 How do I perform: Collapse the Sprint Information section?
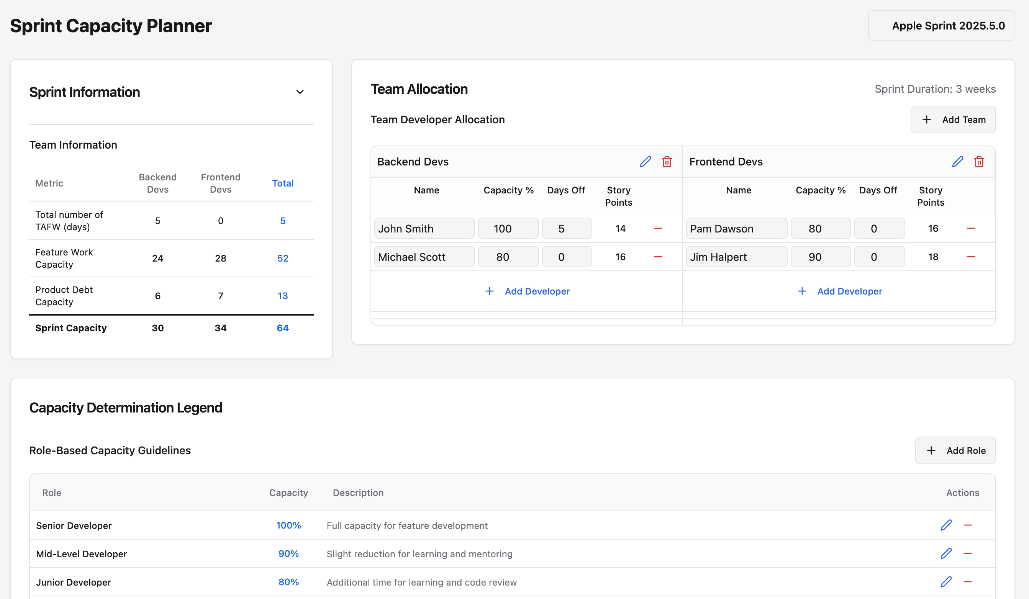(300, 92)
